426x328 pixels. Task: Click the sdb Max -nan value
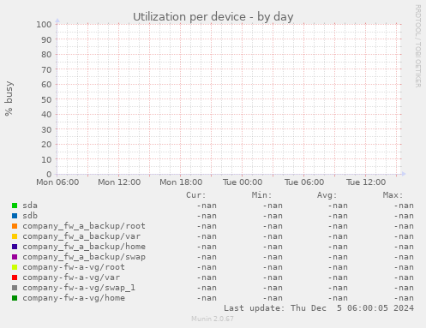point(404,216)
